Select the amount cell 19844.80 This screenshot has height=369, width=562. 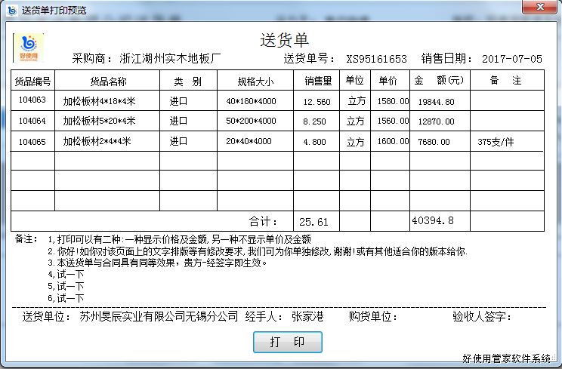click(436, 101)
